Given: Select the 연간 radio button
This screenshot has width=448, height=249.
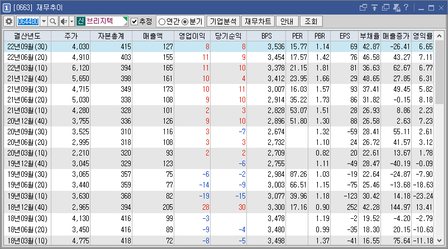Looking at the screenshot, I should click(161, 21).
